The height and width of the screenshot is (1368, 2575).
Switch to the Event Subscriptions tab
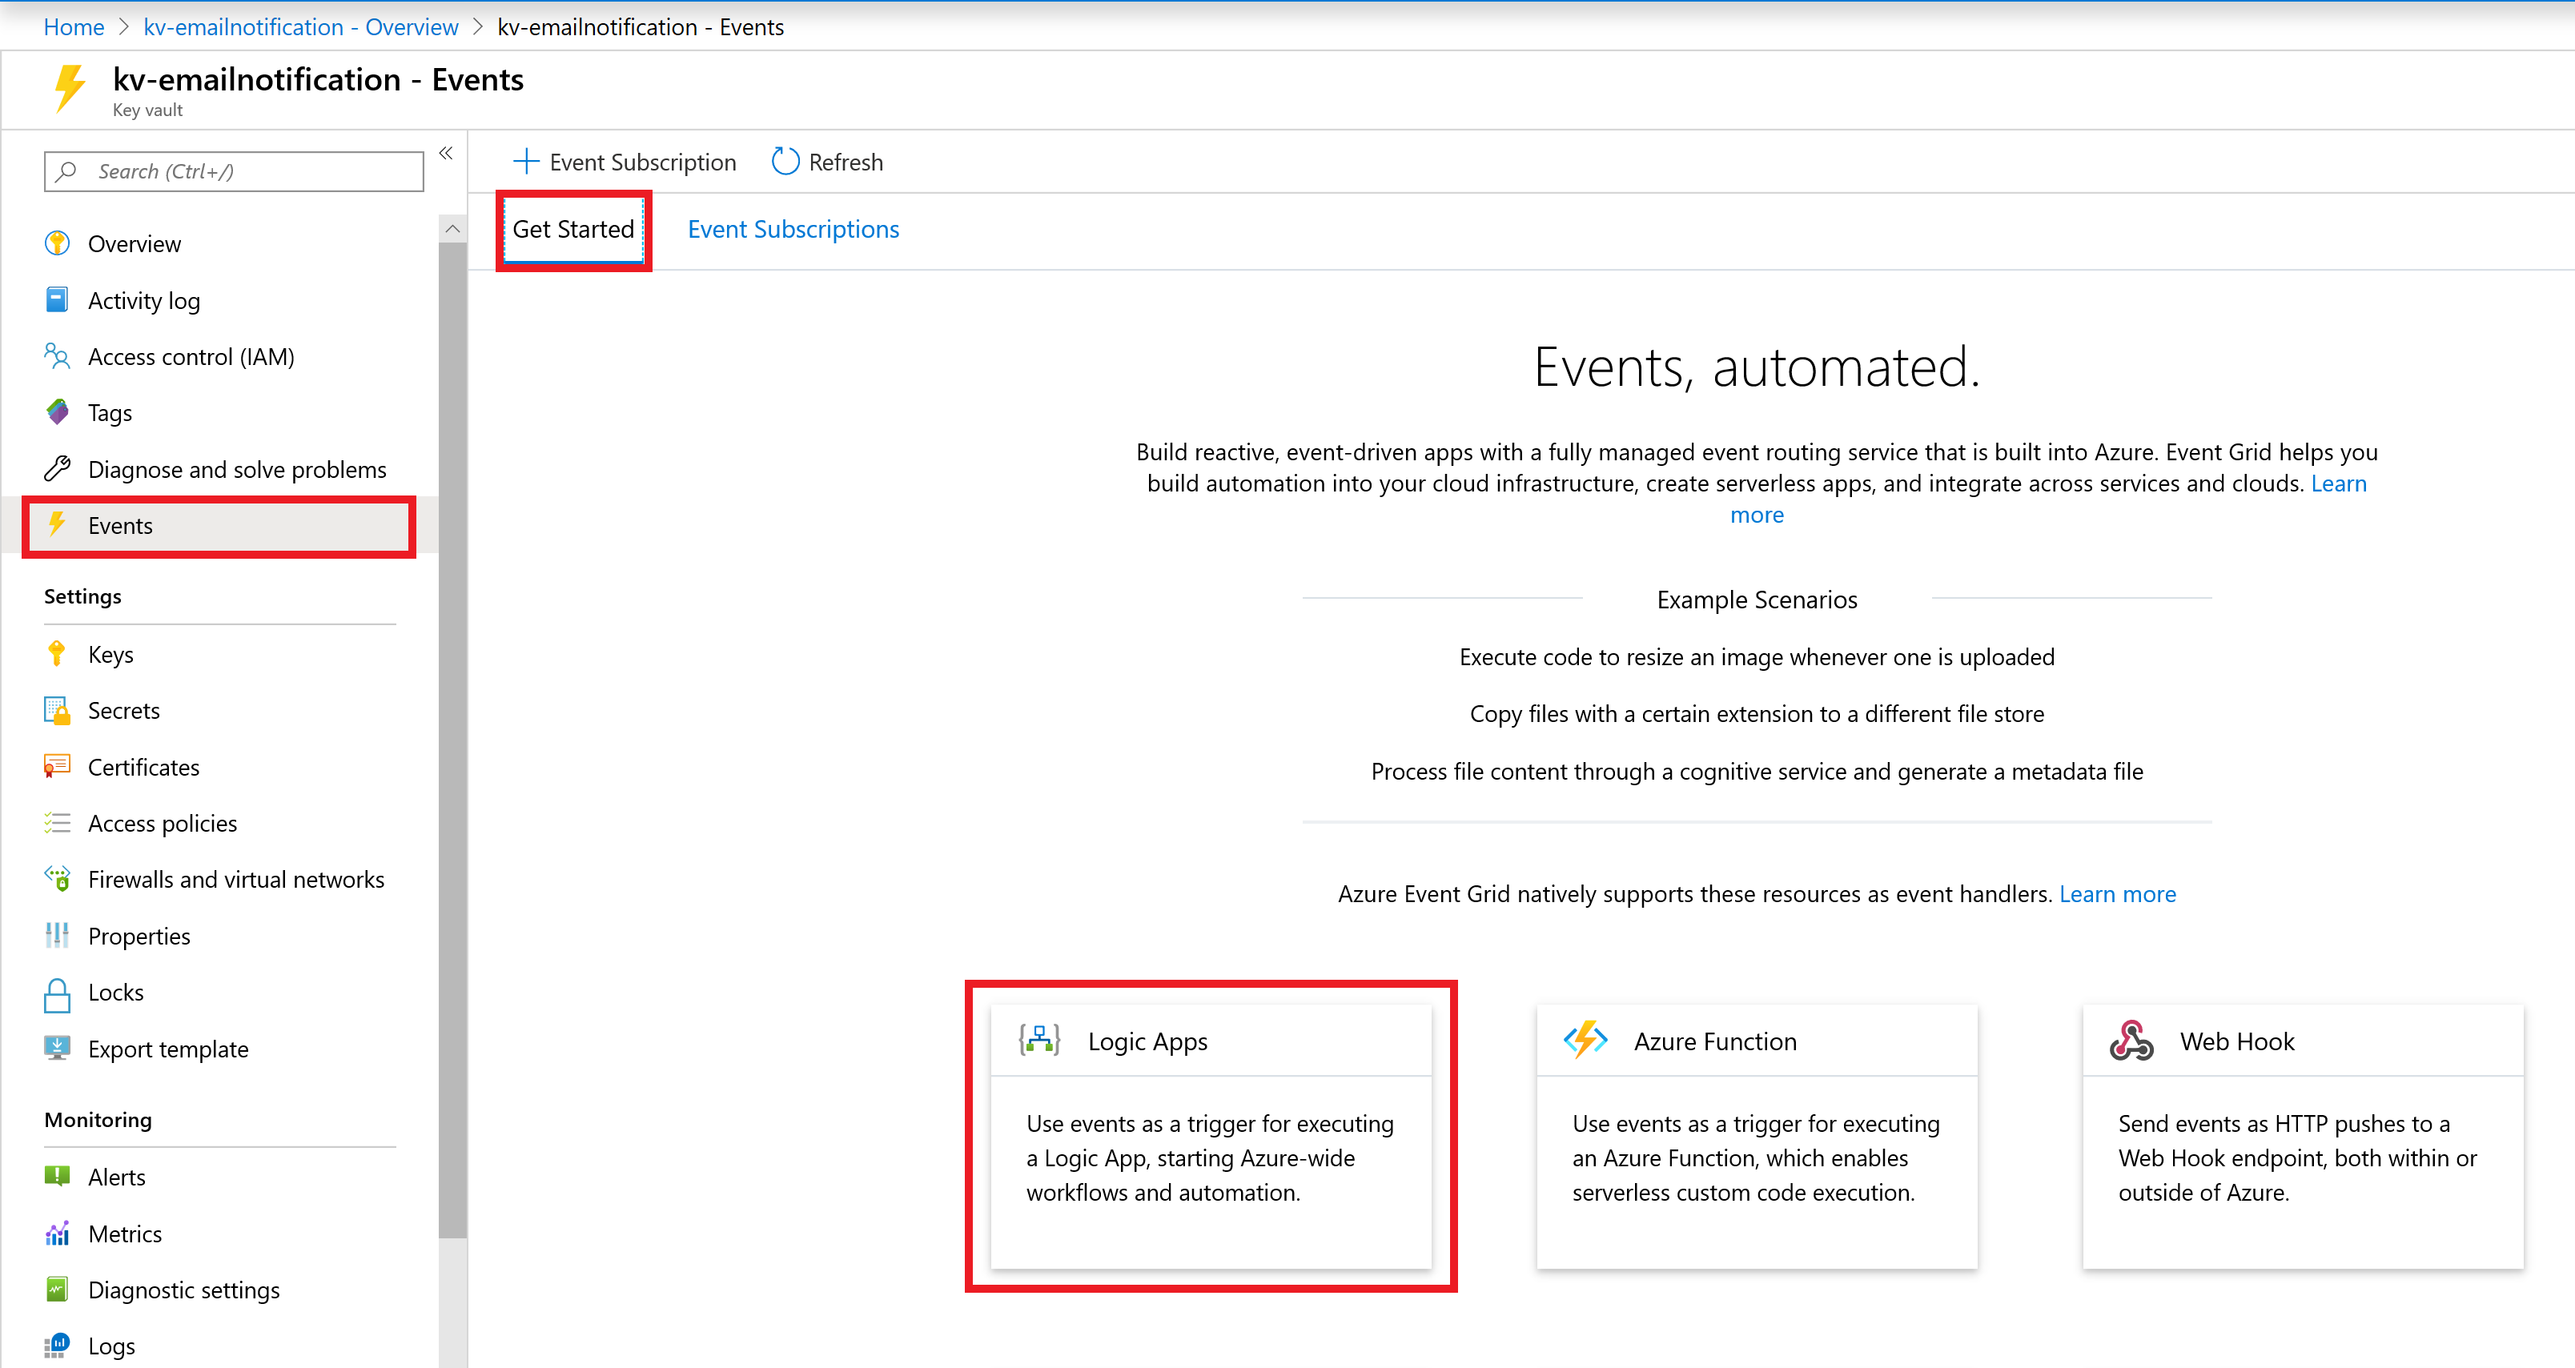pos(793,227)
